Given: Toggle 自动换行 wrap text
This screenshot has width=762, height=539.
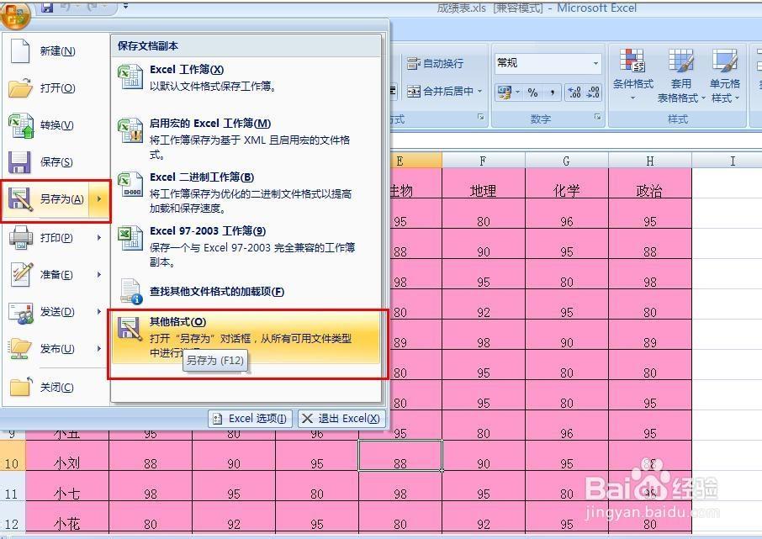Looking at the screenshot, I should [436, 63].
